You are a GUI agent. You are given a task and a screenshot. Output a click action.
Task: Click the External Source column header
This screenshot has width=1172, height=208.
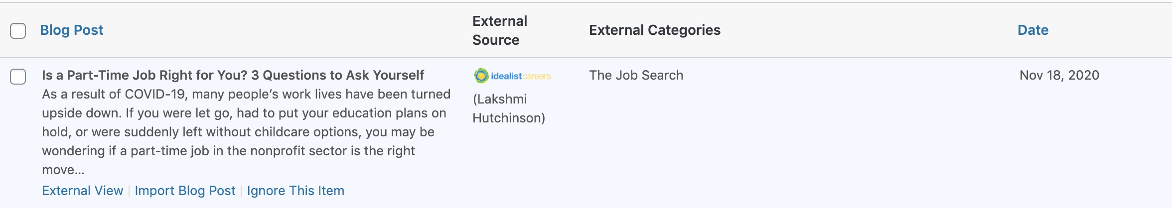coord(499,30)
